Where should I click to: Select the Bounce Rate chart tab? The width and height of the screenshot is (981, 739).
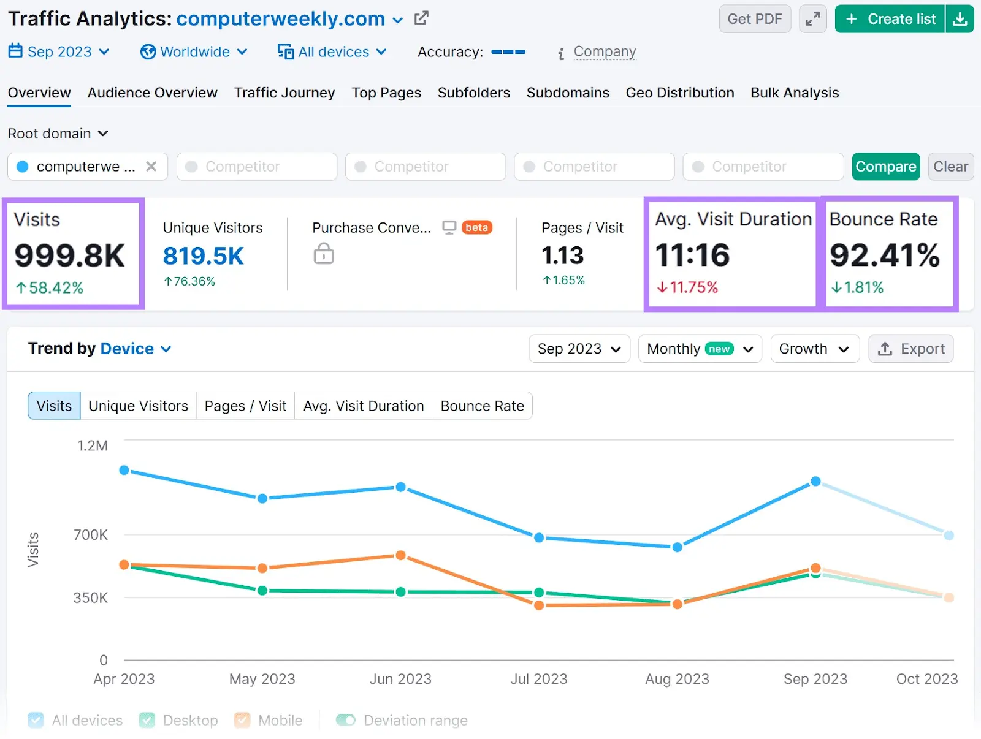pyautogui.click(x=482, y=406)
